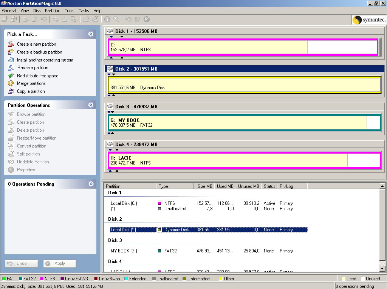Sort by the Size MB column header

204,186
